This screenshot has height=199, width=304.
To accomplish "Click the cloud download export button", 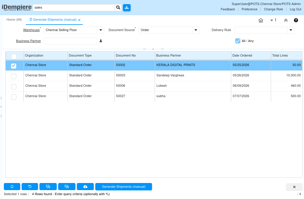I will pyautogui.click(x=85, y=187).
